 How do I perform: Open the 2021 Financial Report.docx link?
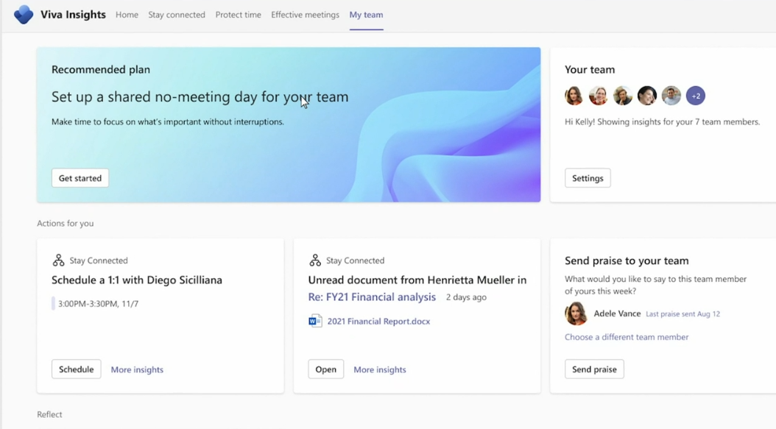[378, 321]
